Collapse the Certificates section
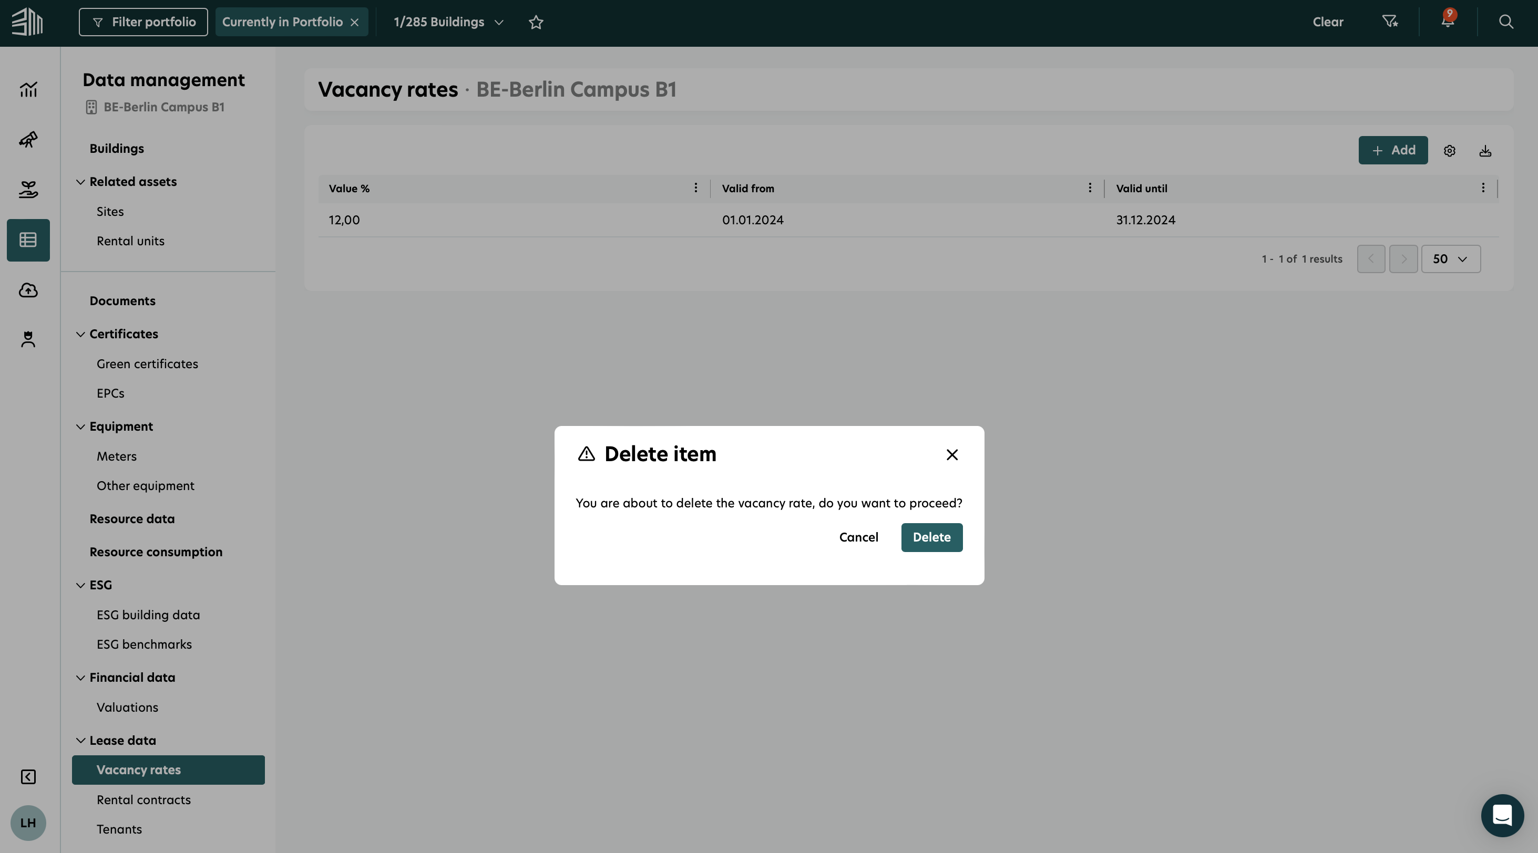The width and height of the screenshot is (1538, 853). coord(80,334)
